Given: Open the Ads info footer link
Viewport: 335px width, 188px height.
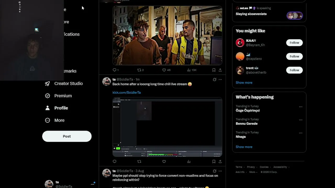Looking at the screenshot, I should click(240, 172).
